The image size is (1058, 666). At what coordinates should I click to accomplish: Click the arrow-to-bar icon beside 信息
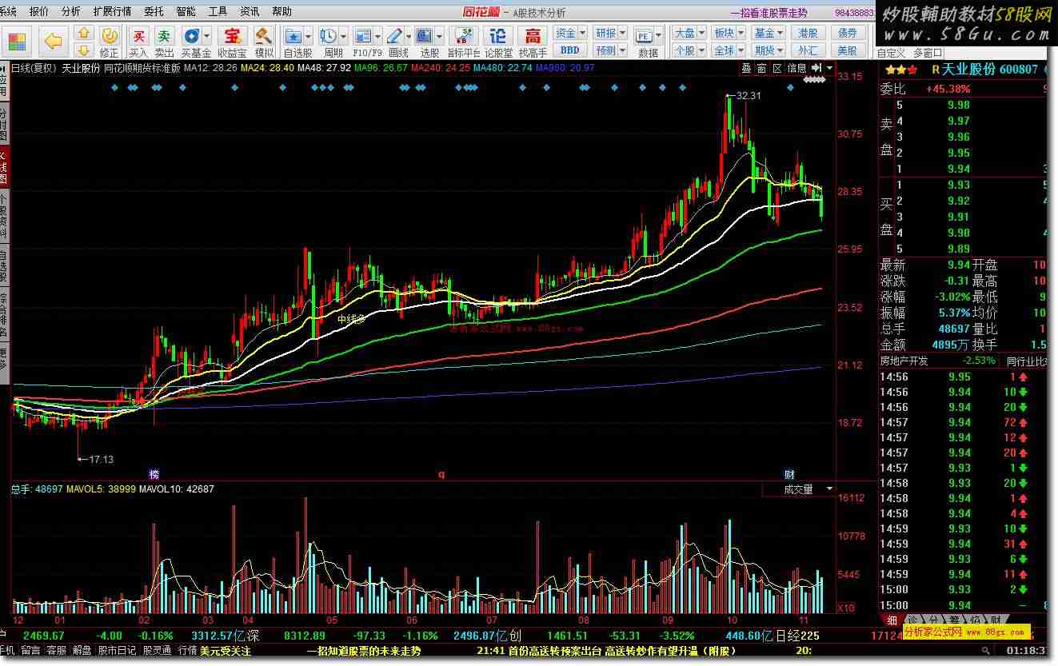(816, 68)
